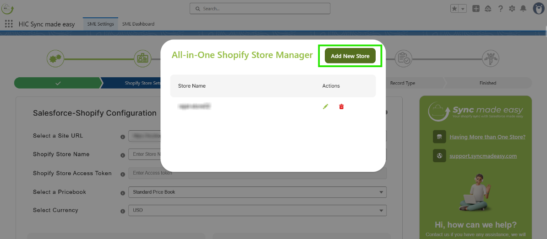This screenshot has height=239, width=547.
Task: Focus the global Search box
Action: (260, 8)
